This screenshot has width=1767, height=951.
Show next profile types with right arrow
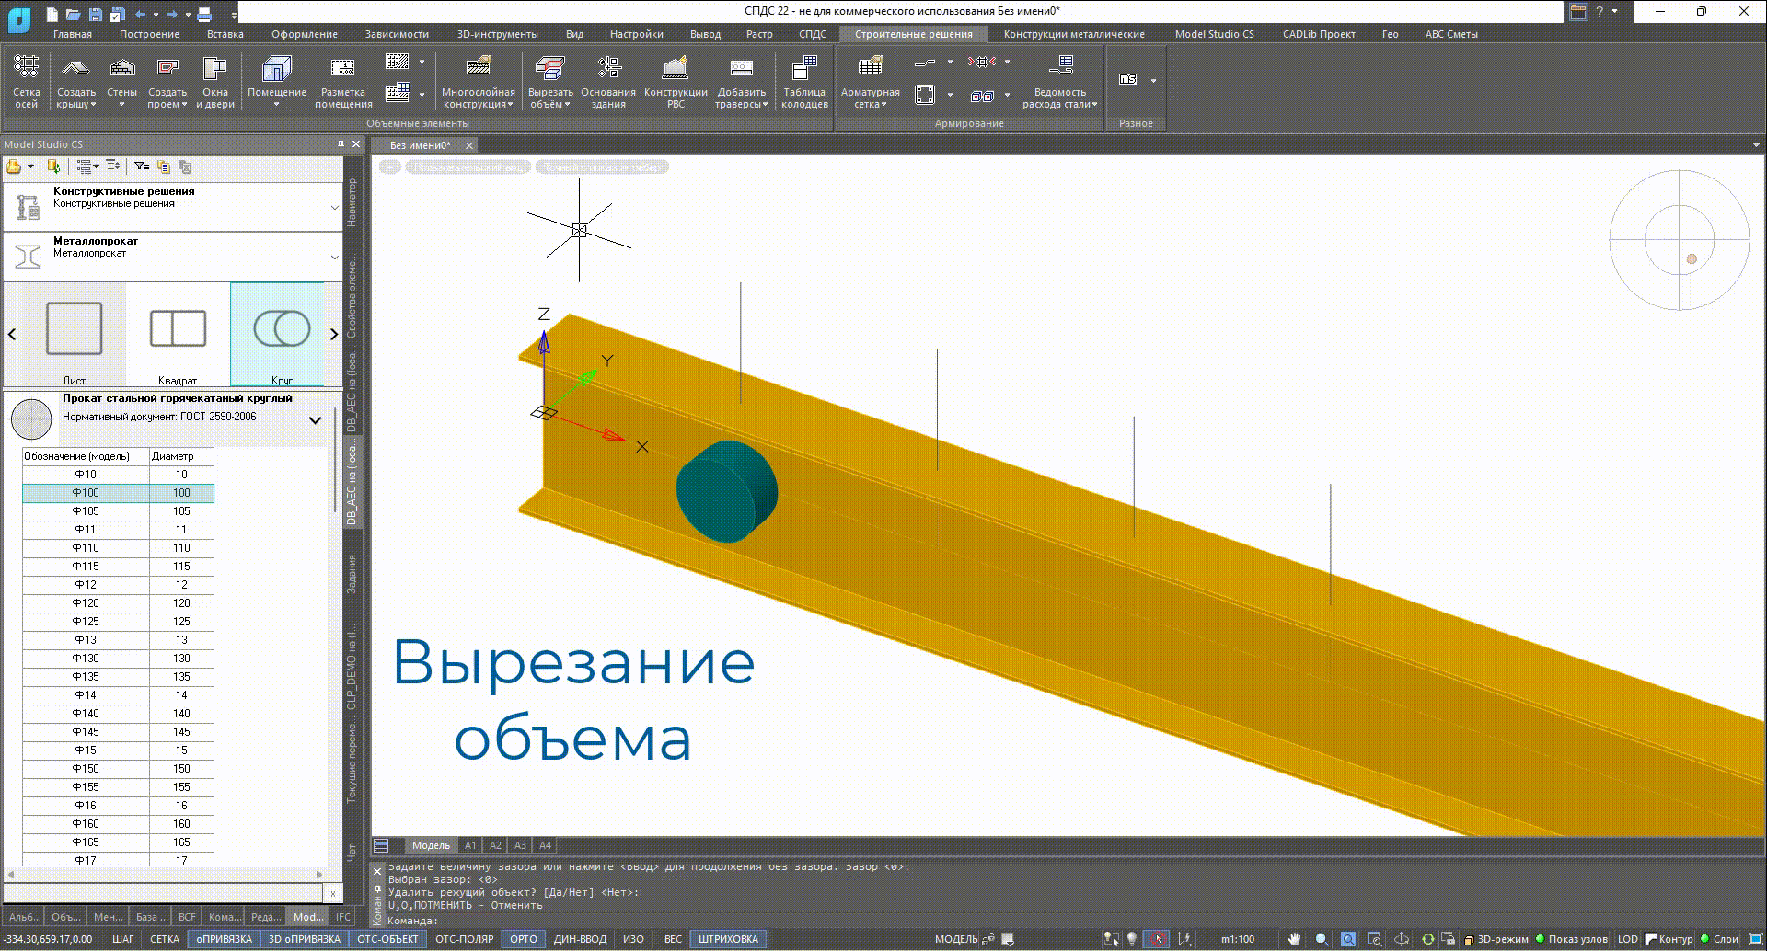click(334, 335)
